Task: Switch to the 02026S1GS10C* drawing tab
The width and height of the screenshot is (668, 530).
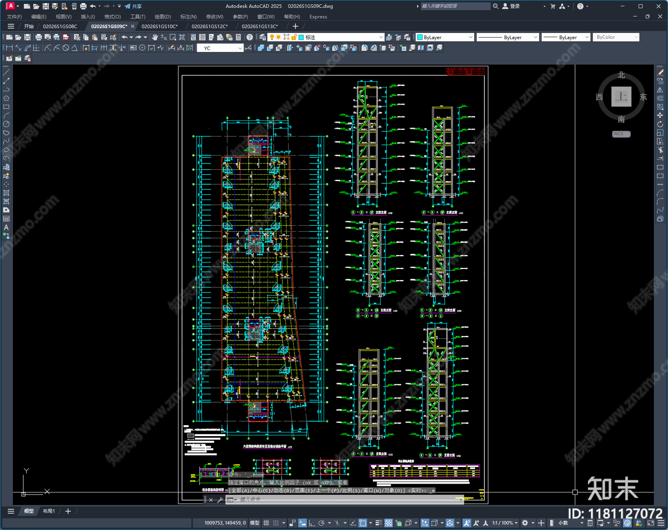Action: pyautogui.click(x=159, y=26)
